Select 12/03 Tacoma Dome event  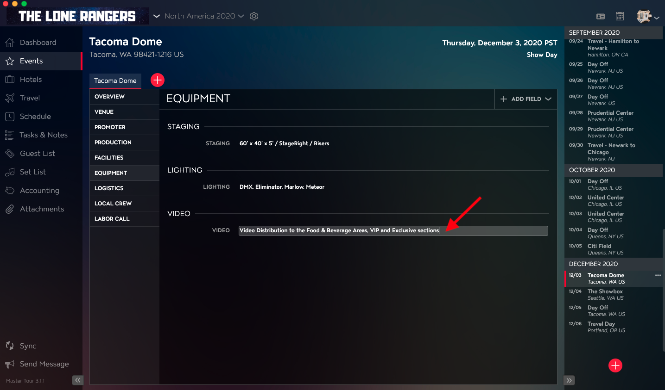tap(614, 279)
